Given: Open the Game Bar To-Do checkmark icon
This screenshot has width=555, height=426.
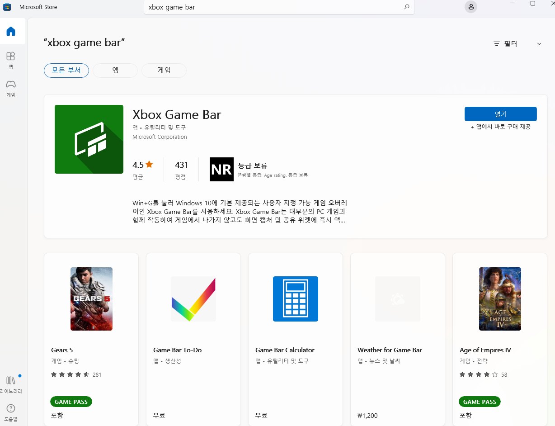Looking at the screenshot, I should pos(193,299).
